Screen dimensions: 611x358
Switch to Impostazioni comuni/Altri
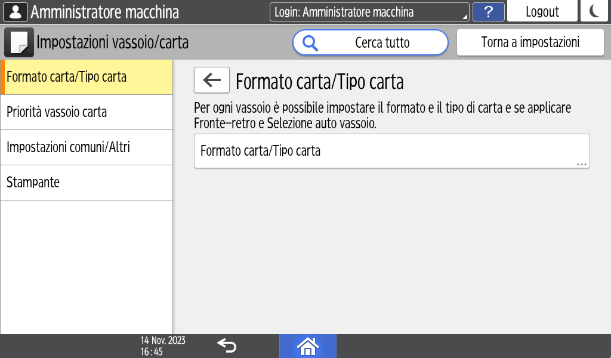(x=87, y=147)
